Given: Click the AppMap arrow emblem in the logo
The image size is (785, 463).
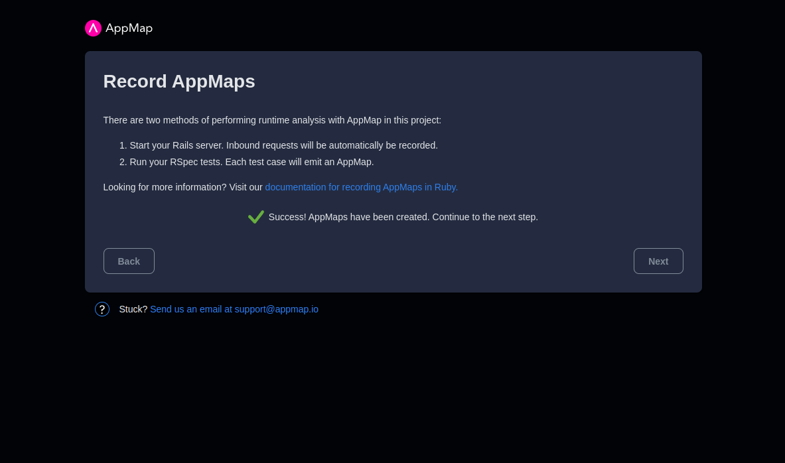Looking at the screenshot, I should tap(93, 28).
